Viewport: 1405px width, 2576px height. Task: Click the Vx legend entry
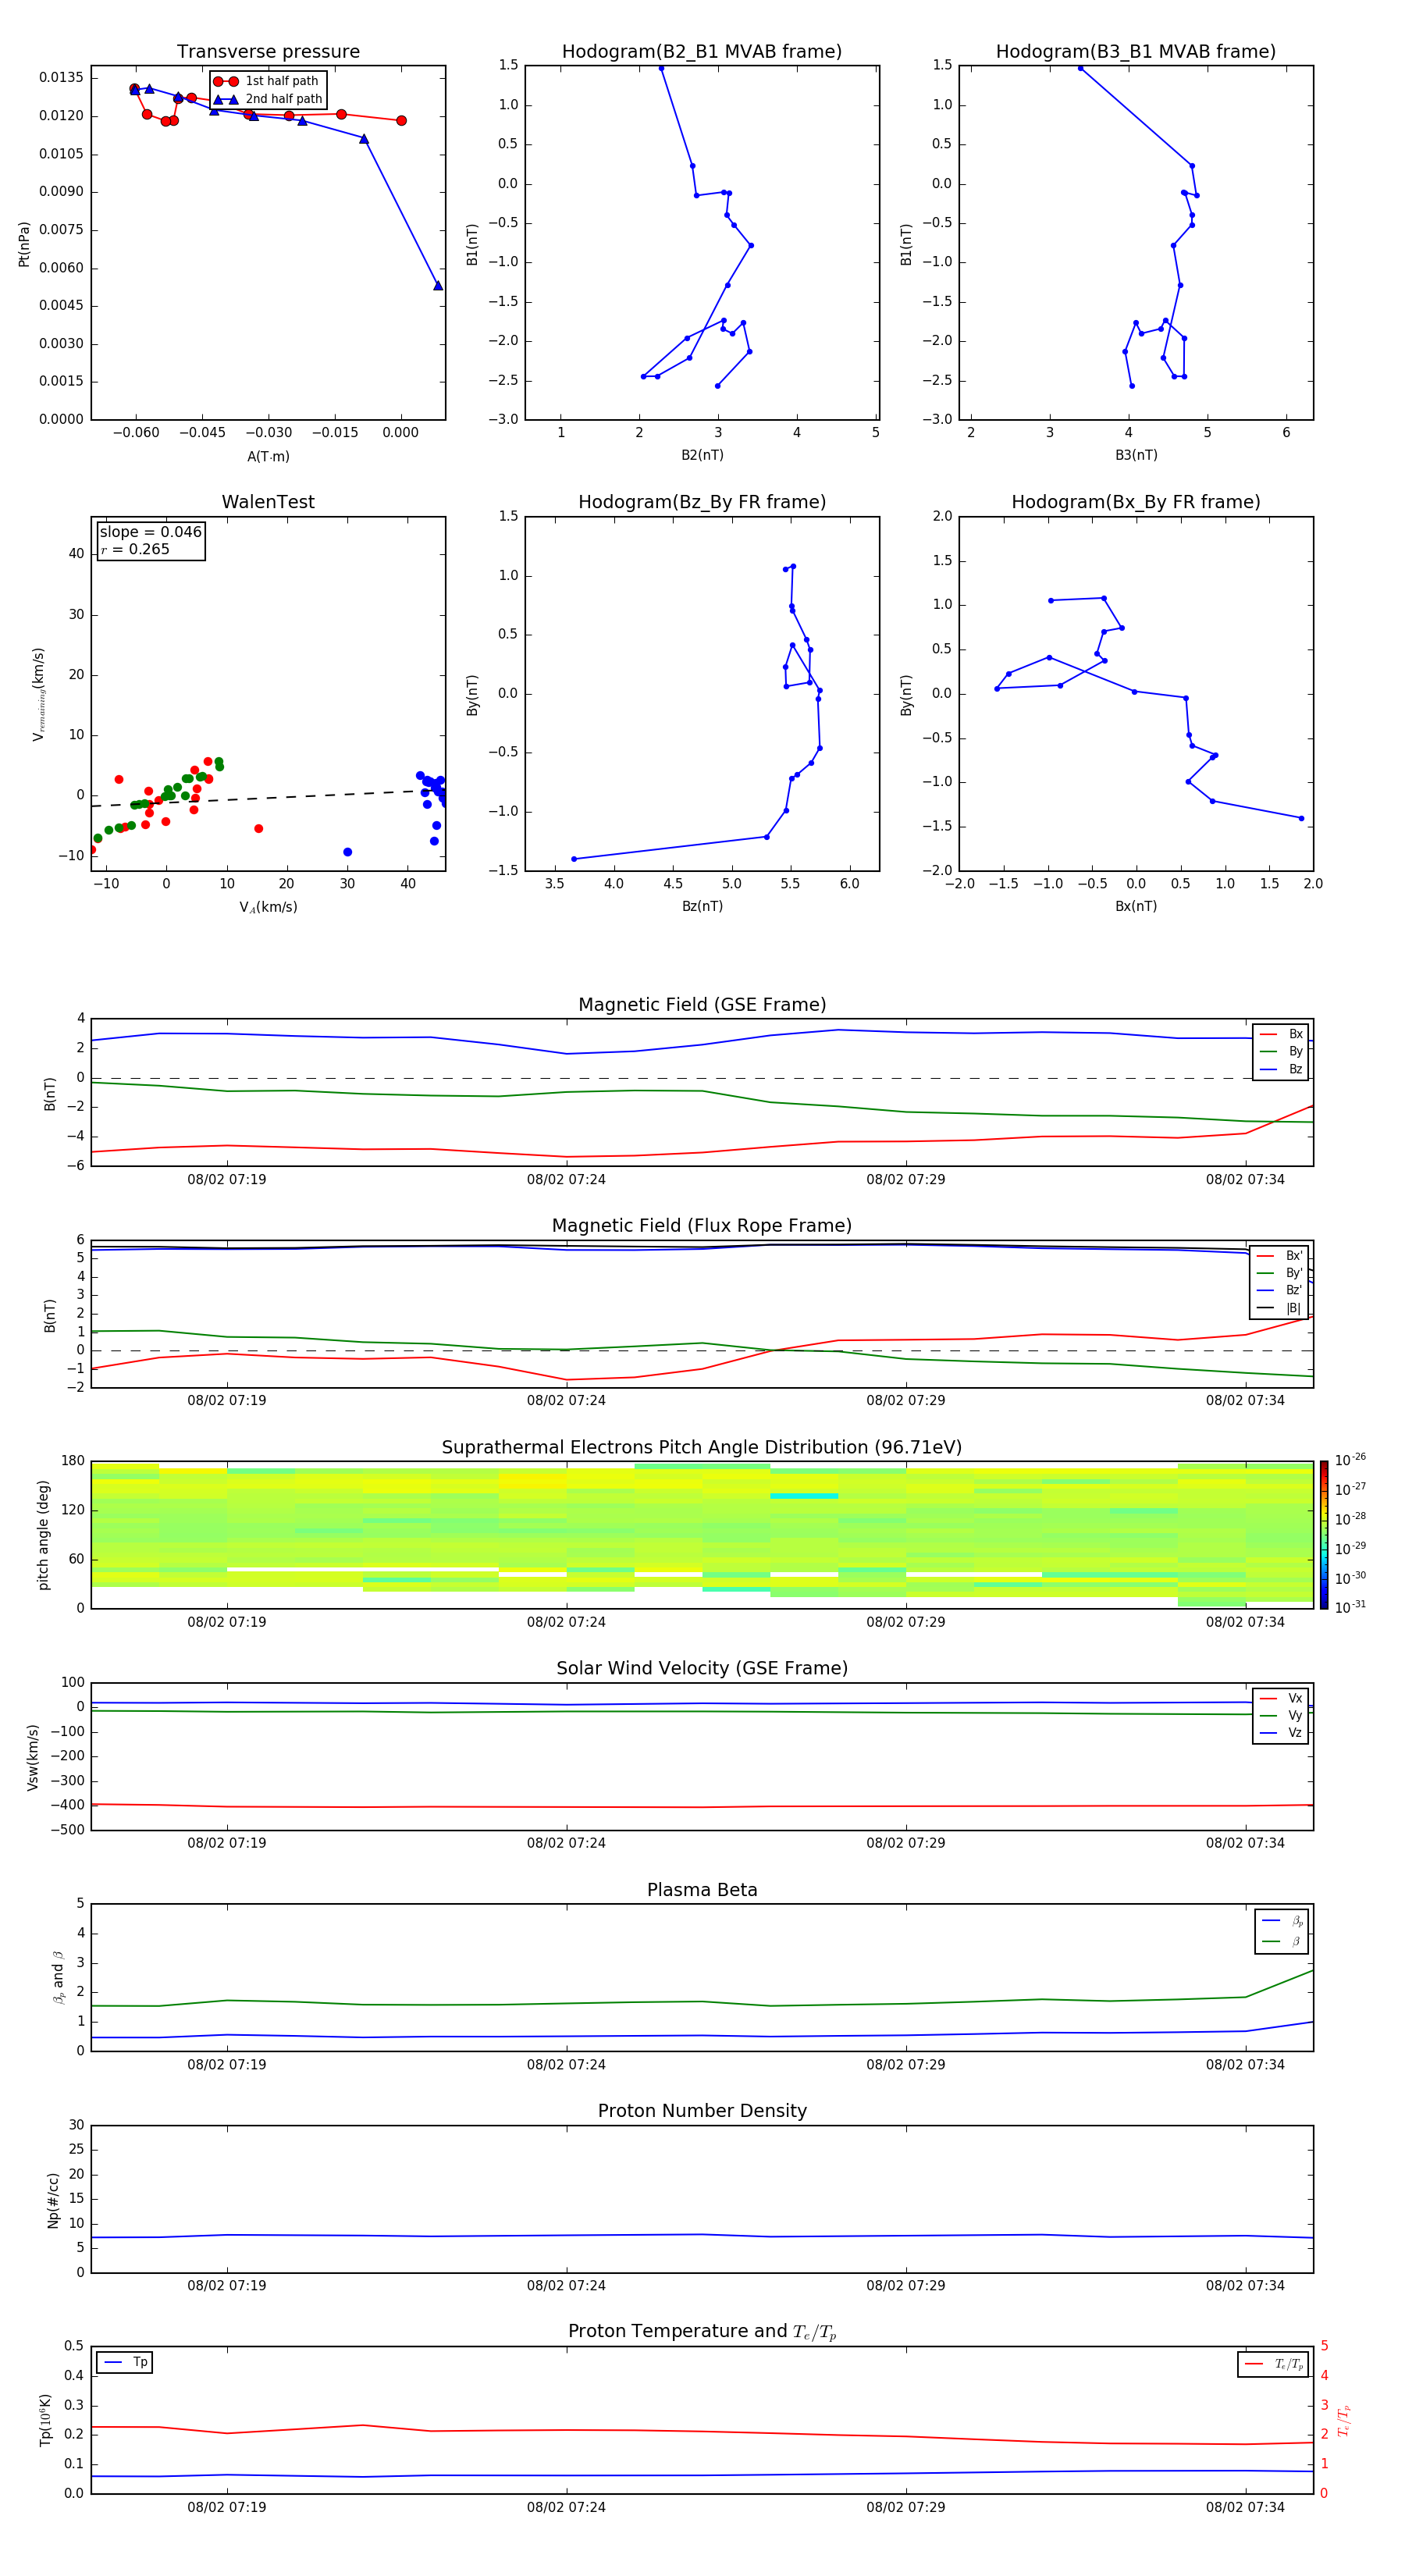(x=1281, y=1698)
